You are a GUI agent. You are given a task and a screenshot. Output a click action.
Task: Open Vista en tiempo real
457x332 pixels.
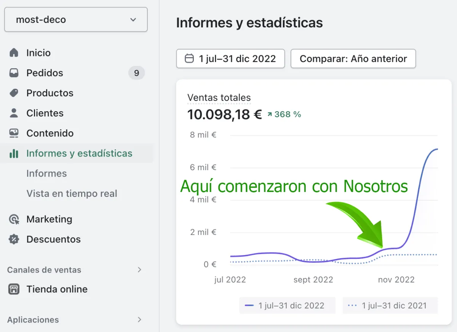pyautogui.click(x=72, y=194)
